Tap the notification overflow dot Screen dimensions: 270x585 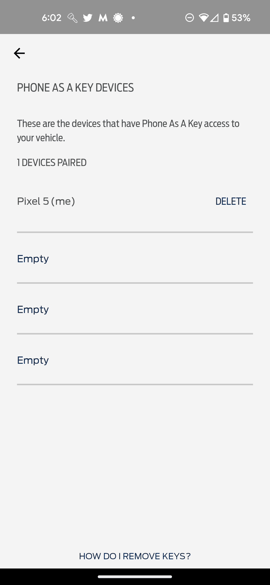point(133,18)
